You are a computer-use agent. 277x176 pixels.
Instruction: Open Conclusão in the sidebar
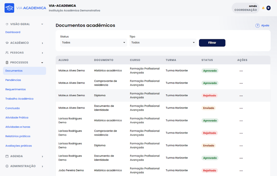coord(12,108)
